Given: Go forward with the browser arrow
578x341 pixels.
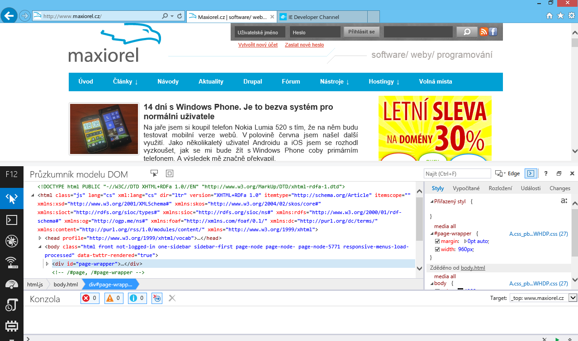Looking at the screenshot, I should pos(25,16).
